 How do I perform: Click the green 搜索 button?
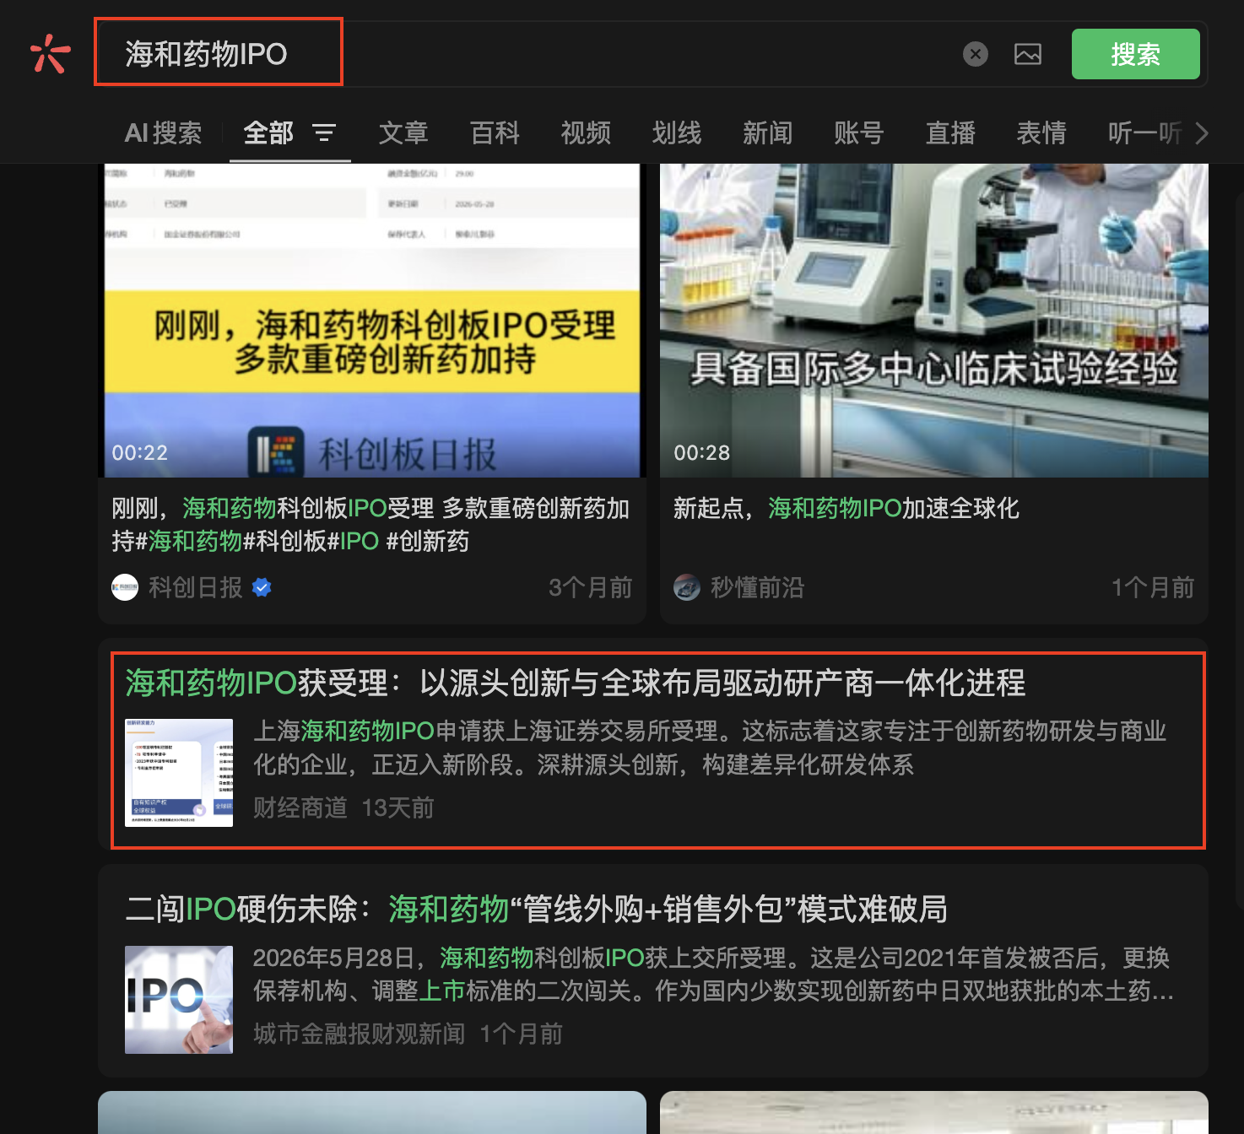(1135, 54)
